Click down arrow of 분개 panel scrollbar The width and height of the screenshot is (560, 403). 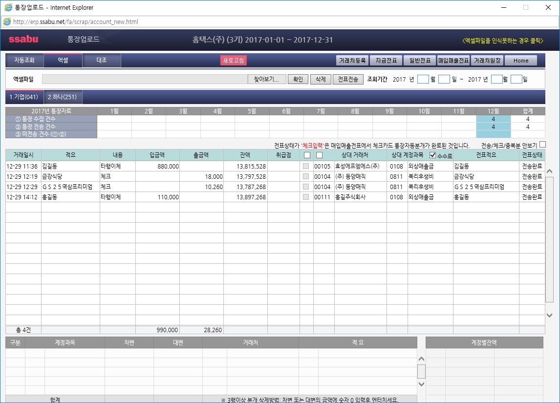[421, 384]
